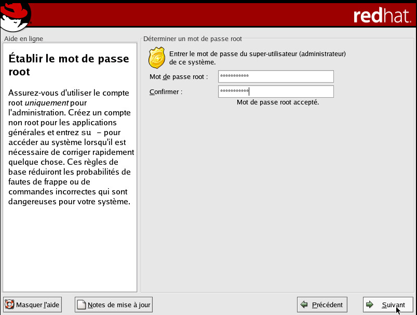Viewport: 417px width, 315px height.
Task: Click the lifebuoy icon on Masquer l'aide
Action: (9, 305)
